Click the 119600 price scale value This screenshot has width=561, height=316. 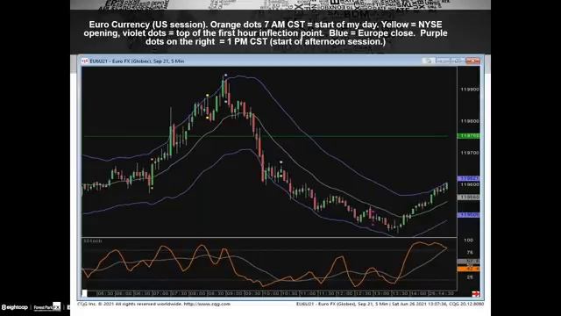pyautogui.click(x=470, y=184)
